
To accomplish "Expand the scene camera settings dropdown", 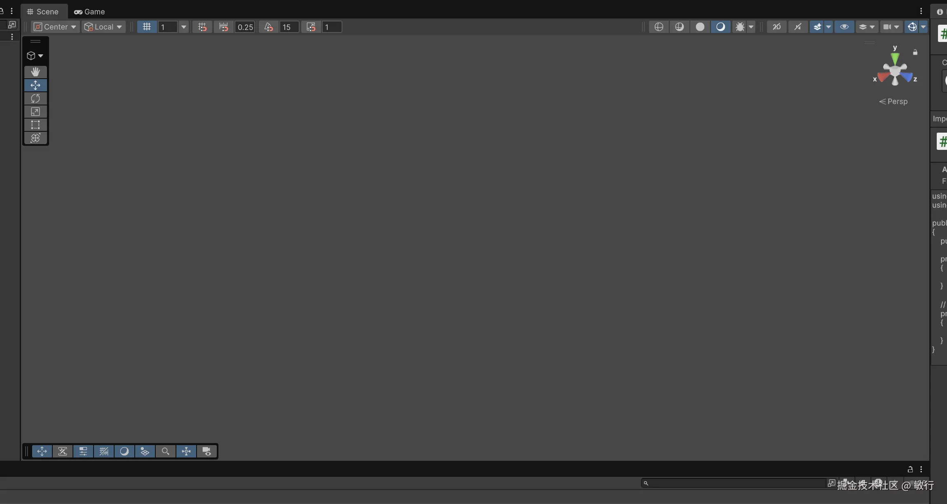I will pyautogui.click(x=896, y=27).
